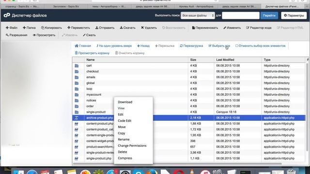Screen dimensions: 310x174
Task: Click the Отправить upload button
Action: 105,28
